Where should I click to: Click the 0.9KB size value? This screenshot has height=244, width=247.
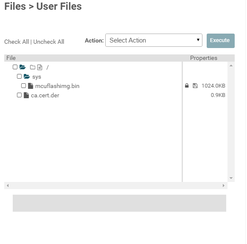218,95
